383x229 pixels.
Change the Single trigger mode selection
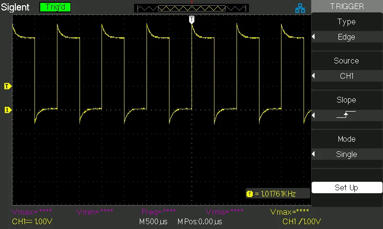tap(347, 154)
